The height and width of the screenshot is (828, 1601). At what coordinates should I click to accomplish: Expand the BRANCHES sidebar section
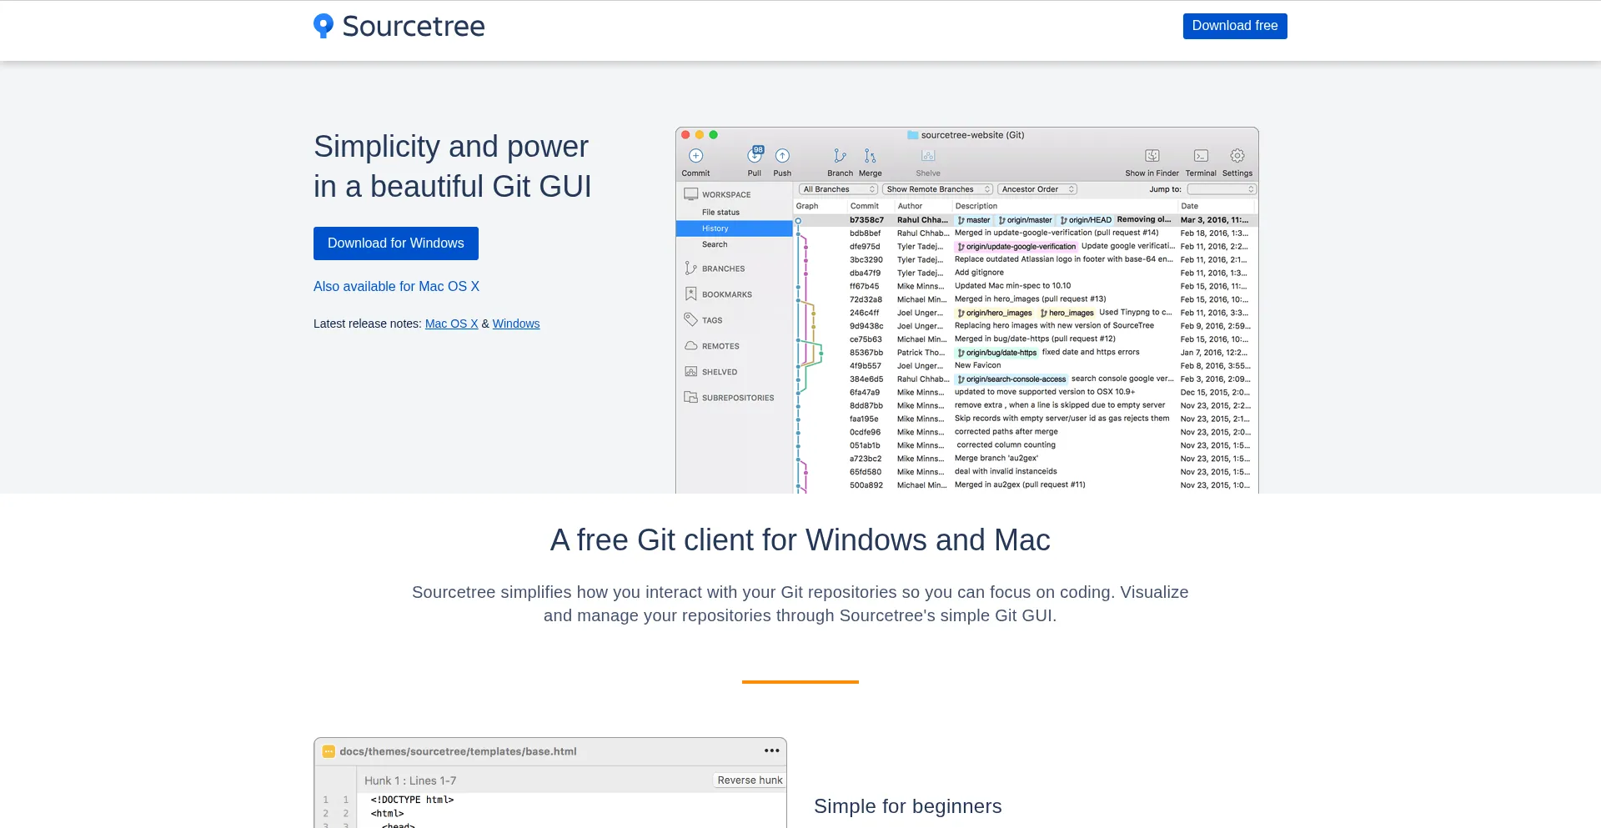(x=723, y=268)
